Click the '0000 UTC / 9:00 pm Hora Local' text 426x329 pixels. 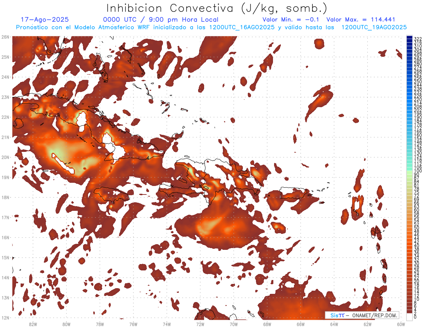pos(160,20)
